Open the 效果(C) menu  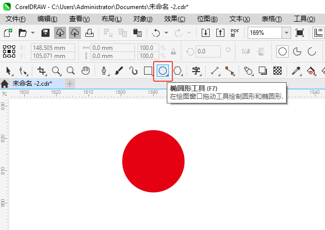(x=174, y=19)
